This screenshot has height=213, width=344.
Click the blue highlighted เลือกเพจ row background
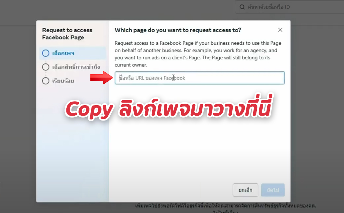[73, 53]
